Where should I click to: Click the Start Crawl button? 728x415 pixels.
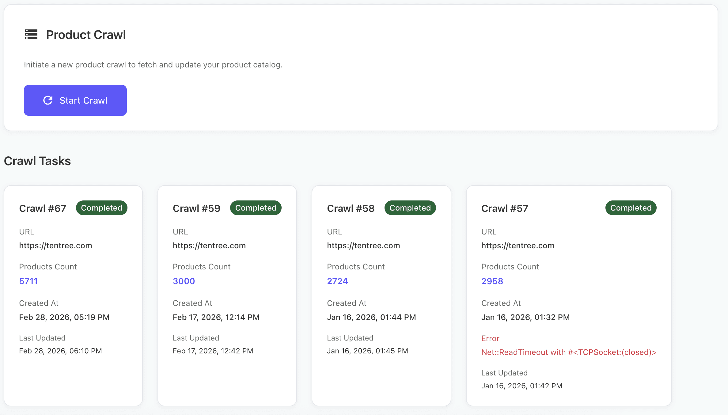coord(75,100)
